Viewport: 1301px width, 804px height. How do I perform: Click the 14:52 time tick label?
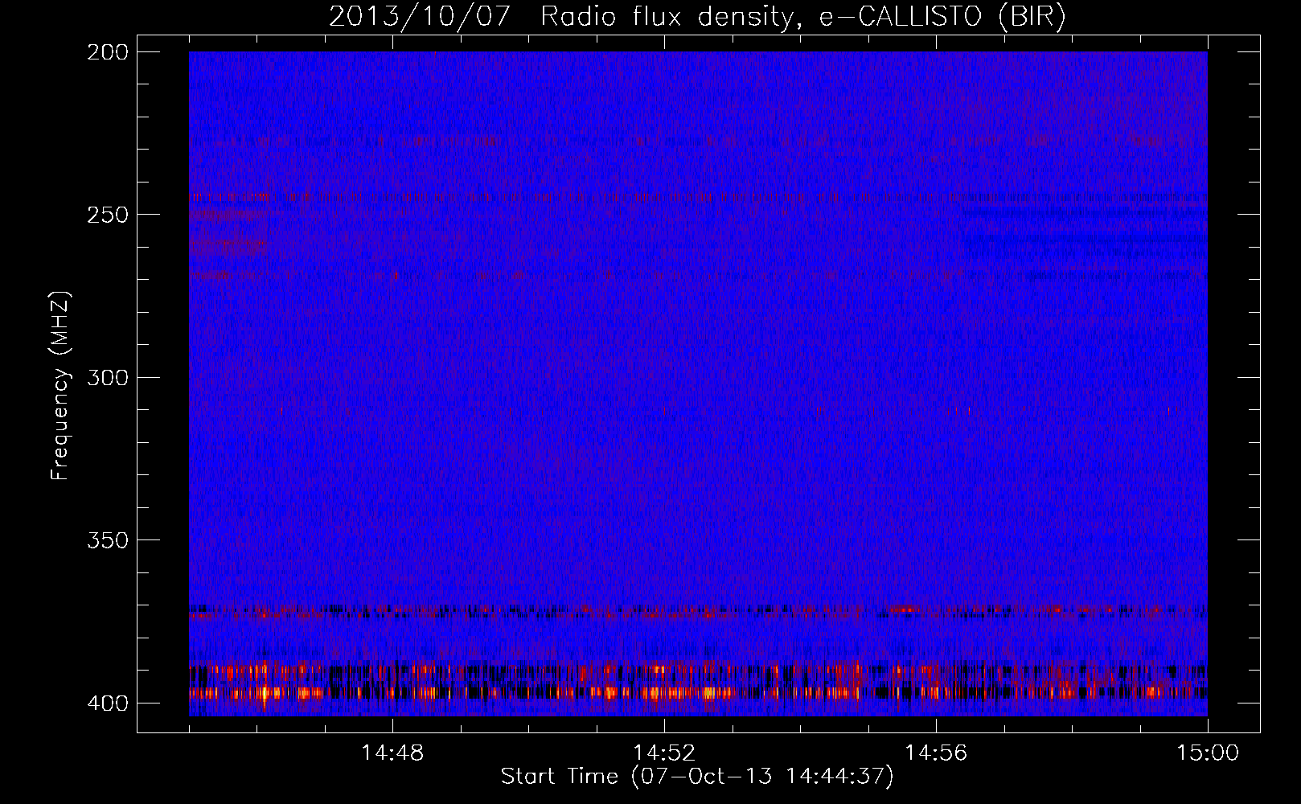(x=664, y=753)
